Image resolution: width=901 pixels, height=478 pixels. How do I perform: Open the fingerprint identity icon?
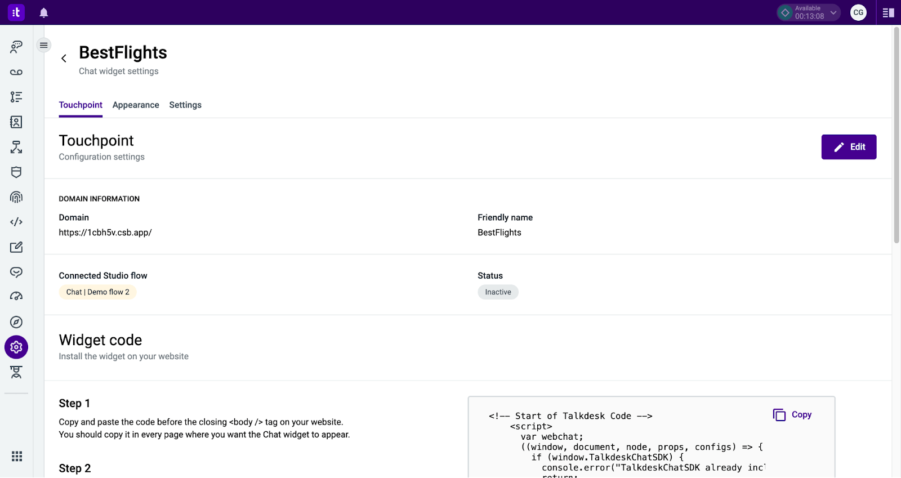point(16,197)
